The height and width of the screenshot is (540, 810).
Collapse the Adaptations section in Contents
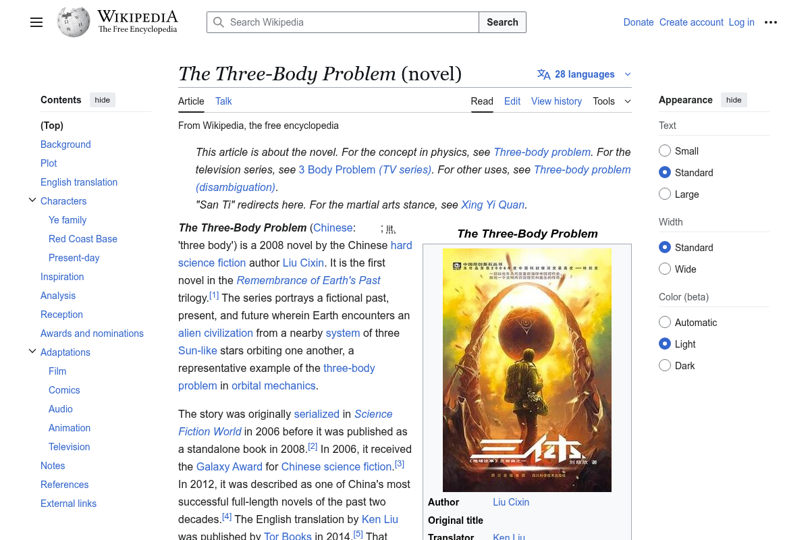pos(32,351)
